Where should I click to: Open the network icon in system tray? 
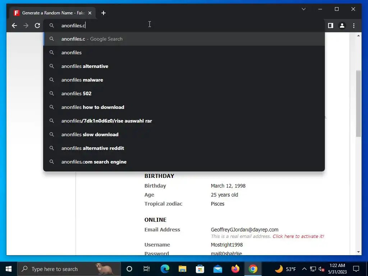[313, 269]
